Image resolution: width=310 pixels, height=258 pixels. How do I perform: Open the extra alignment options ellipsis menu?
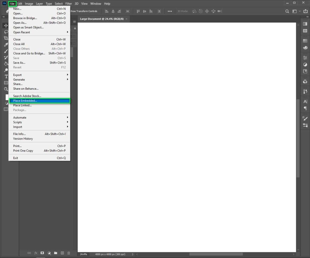point(170,11)
